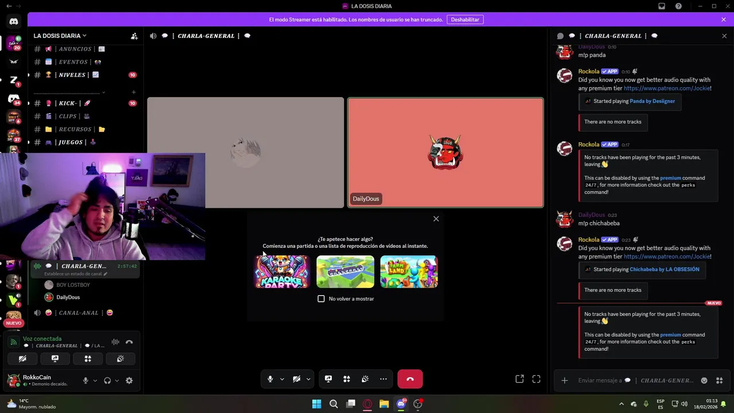
Task: Click the message input field
Action: point(637,380)
